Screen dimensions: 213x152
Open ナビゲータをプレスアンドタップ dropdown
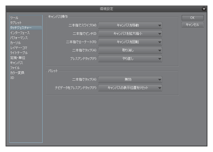pyautogui.click(x=130, y=88)
